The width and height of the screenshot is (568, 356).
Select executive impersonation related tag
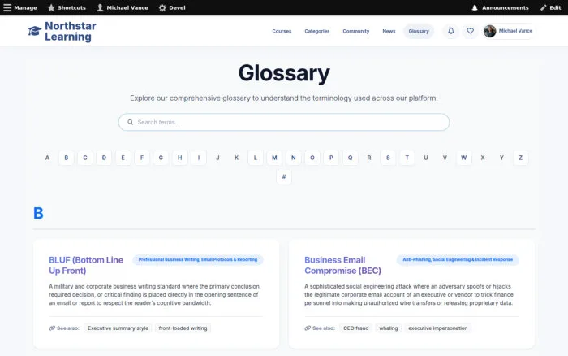click(x=438, y=328)
